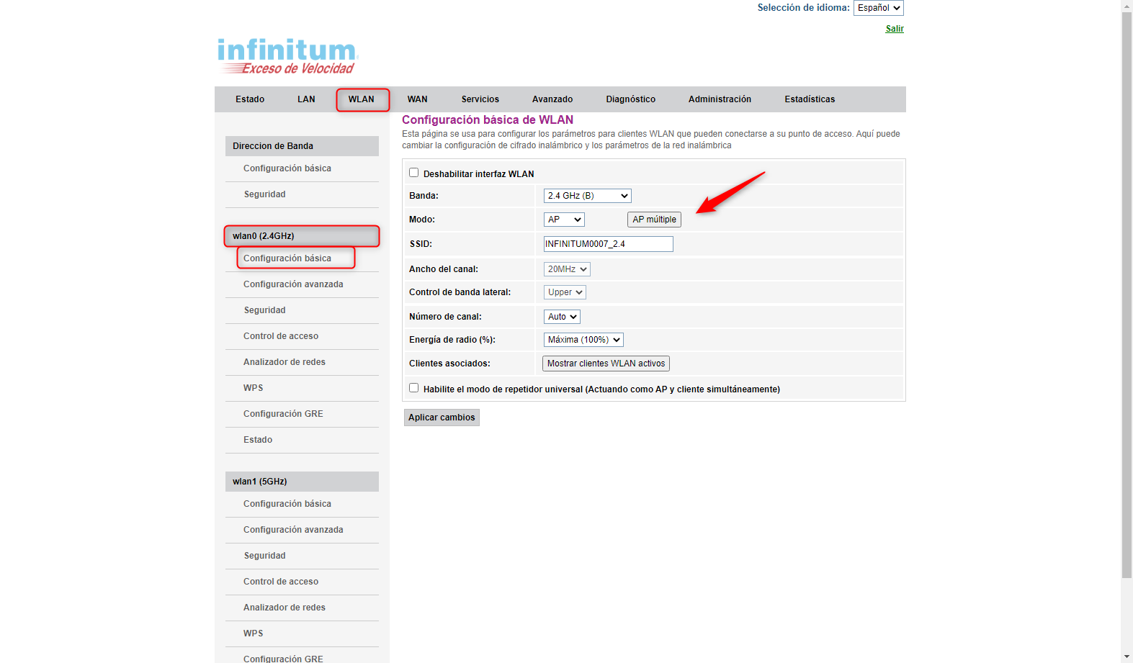Click the AP múltiple button
The height and width of the screenshot is (663, 1133).
coord(654,220)
